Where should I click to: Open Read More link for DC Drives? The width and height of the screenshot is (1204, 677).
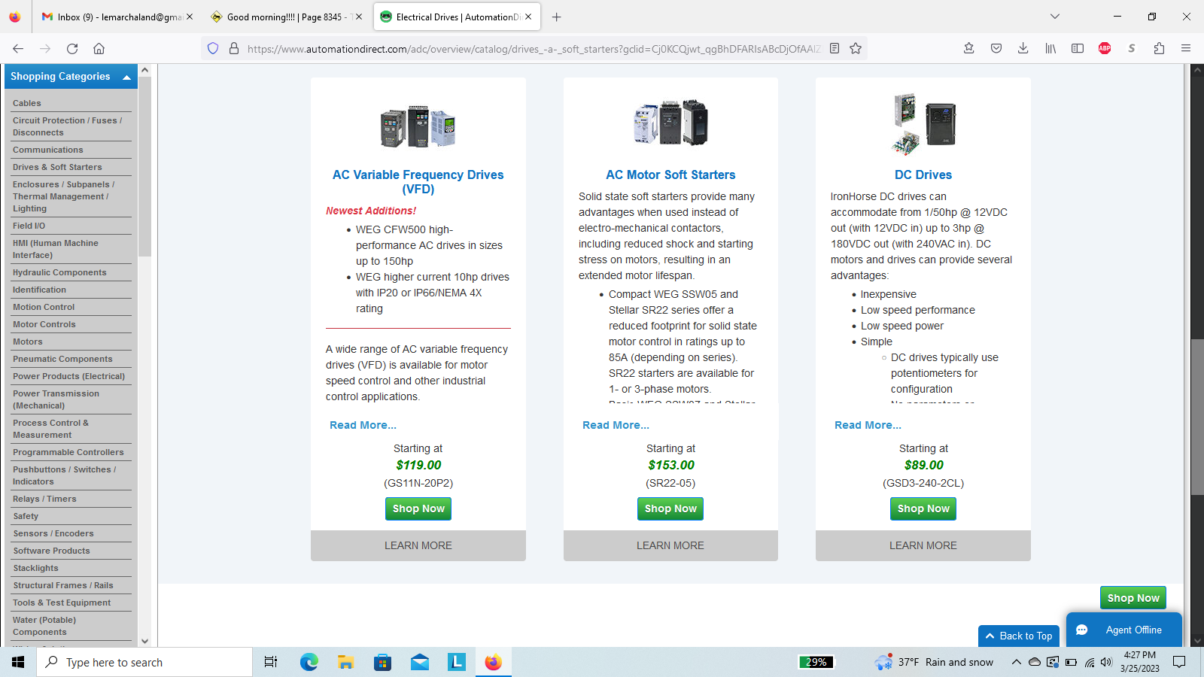click(x=868, y=426)
